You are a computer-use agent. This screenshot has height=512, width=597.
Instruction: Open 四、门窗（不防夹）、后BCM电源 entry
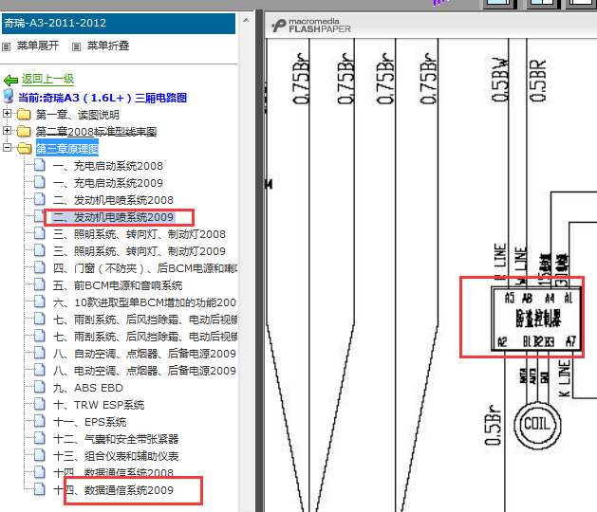coord(145,268)
